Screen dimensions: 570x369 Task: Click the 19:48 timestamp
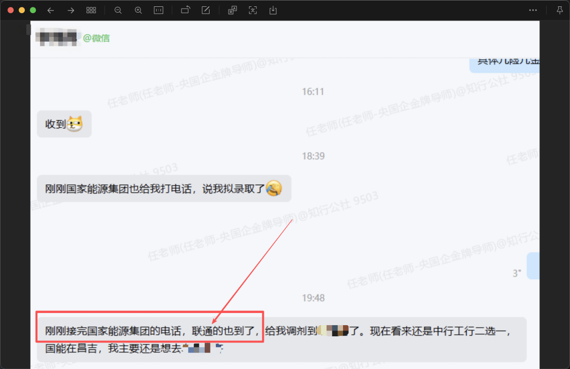[x=313, y=298]
